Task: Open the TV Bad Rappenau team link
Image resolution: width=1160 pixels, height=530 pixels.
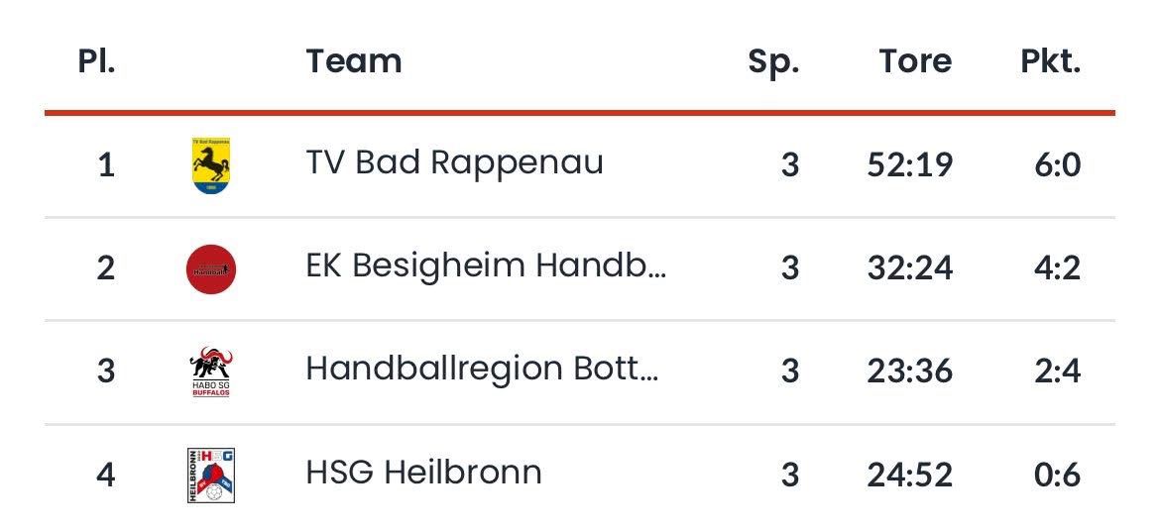Action: point(454,162)
